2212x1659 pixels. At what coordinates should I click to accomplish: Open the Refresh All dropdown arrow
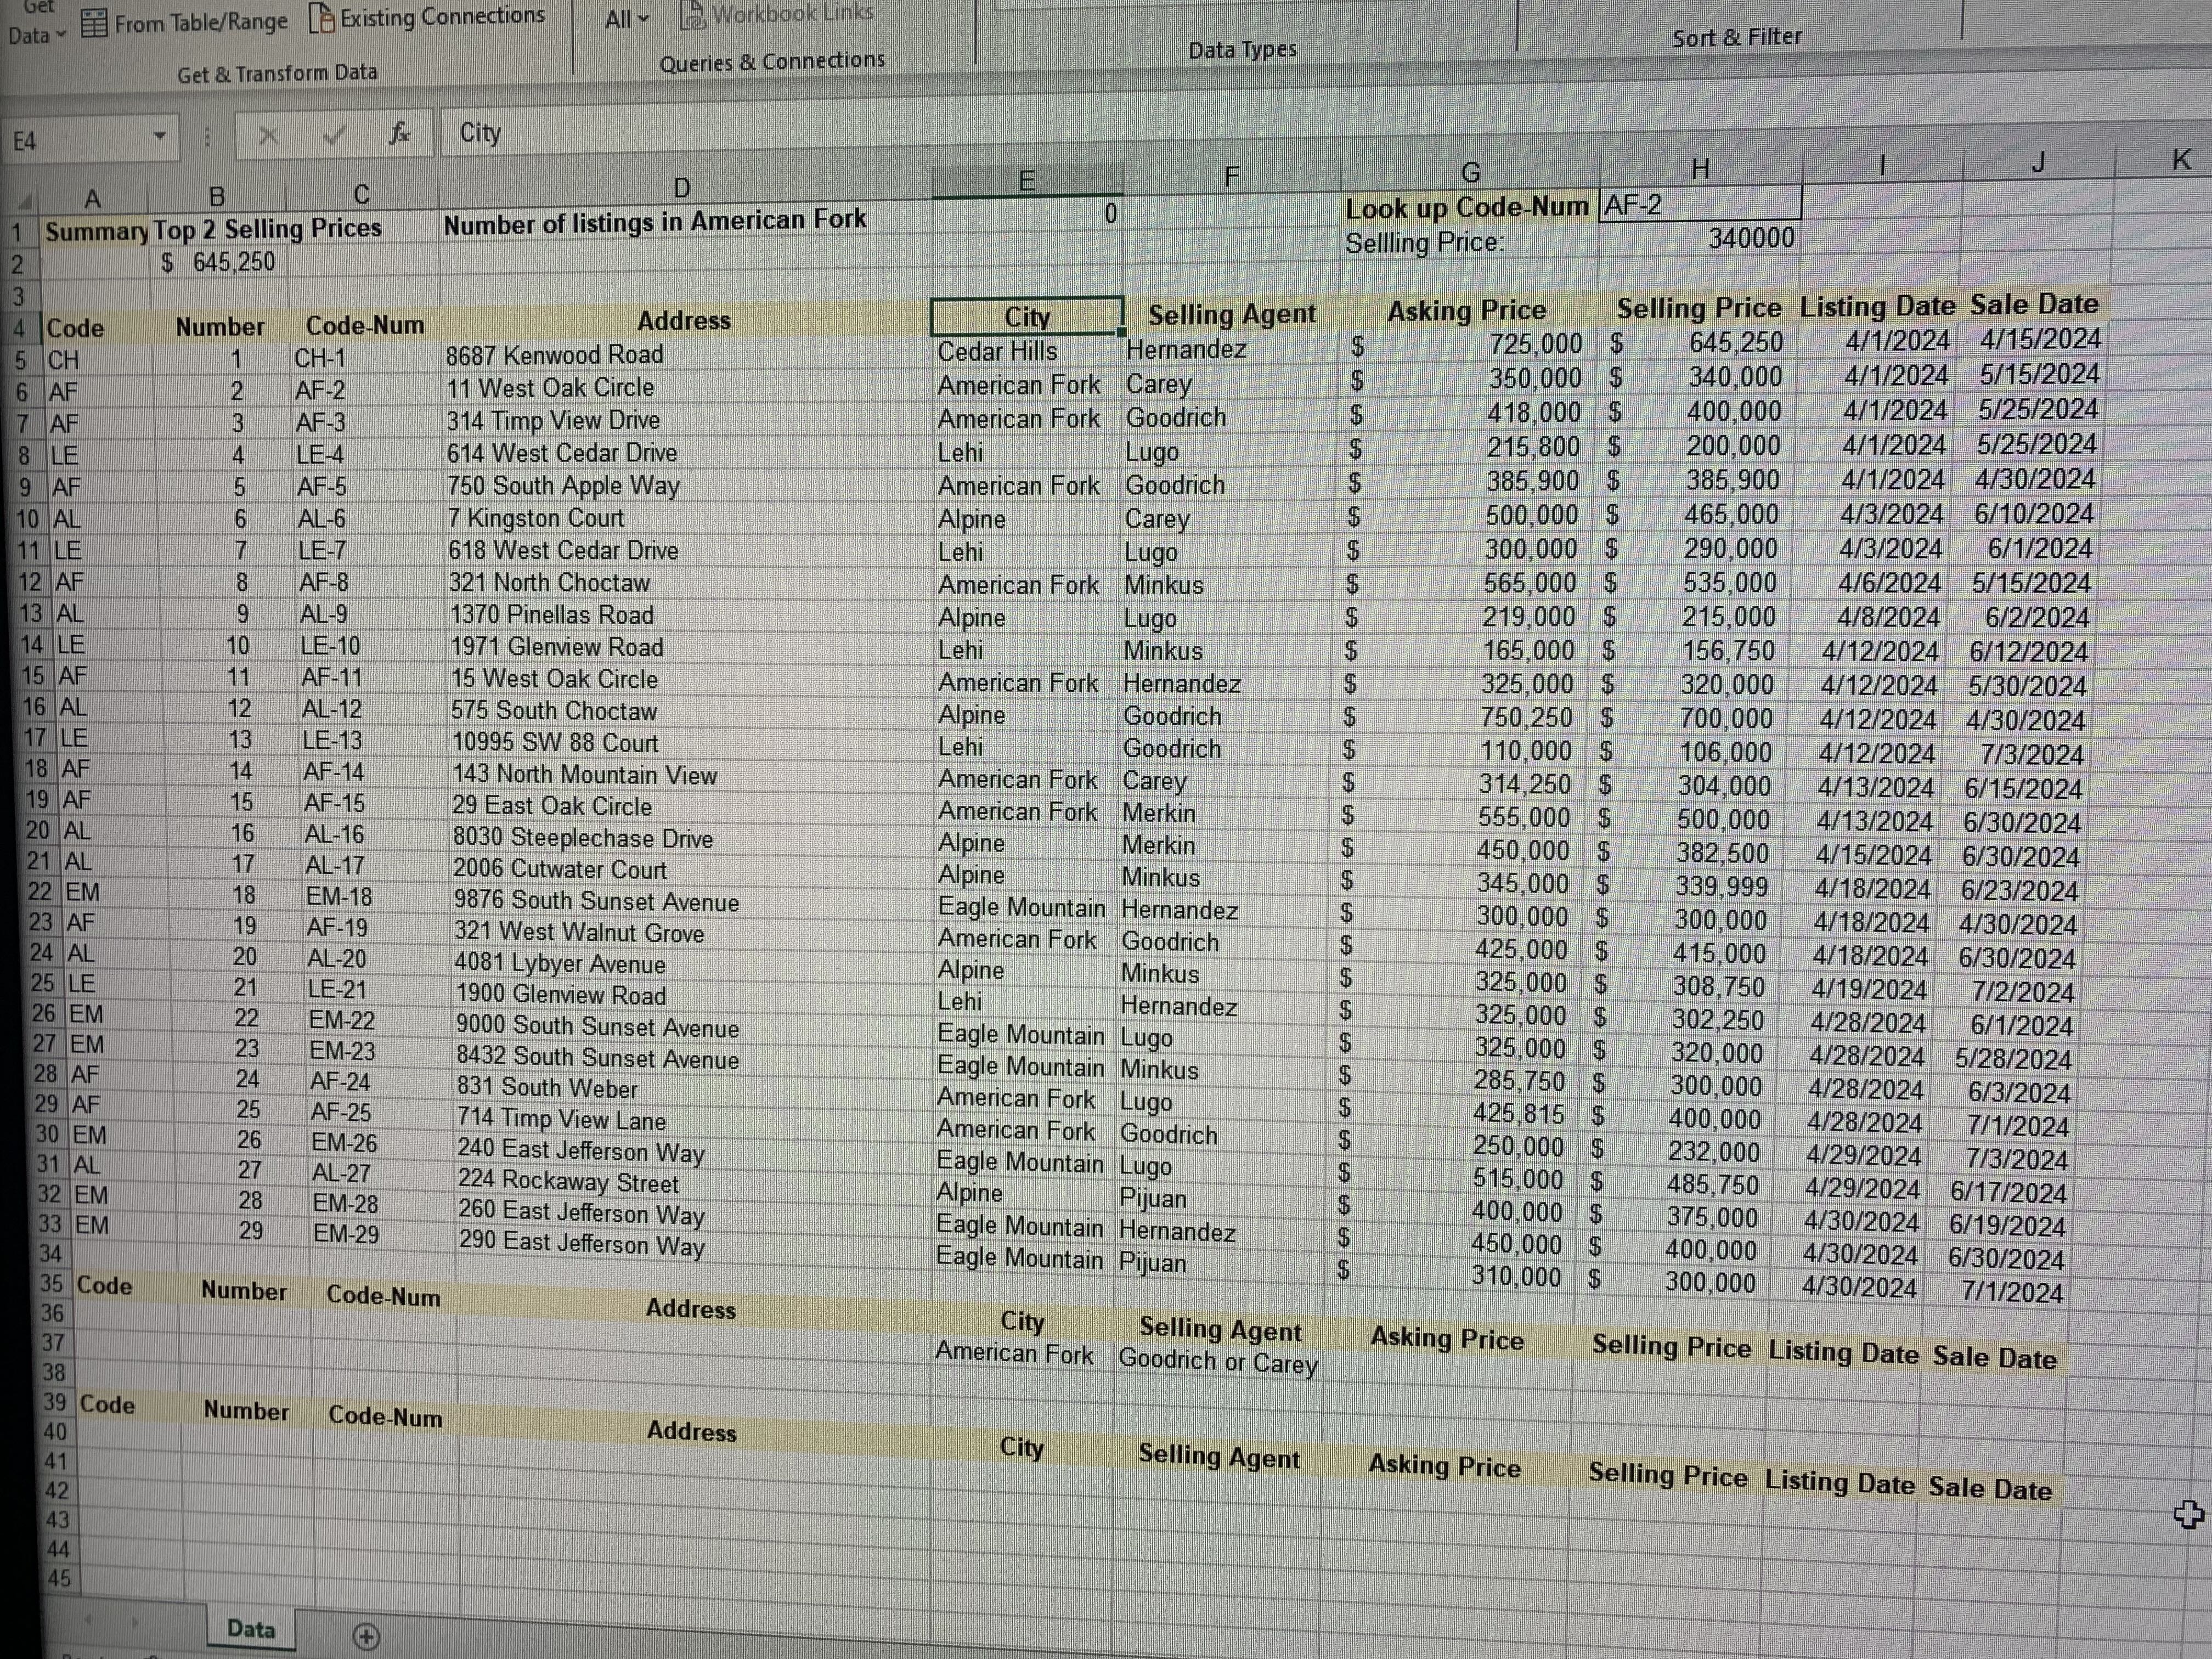[643, 19]
